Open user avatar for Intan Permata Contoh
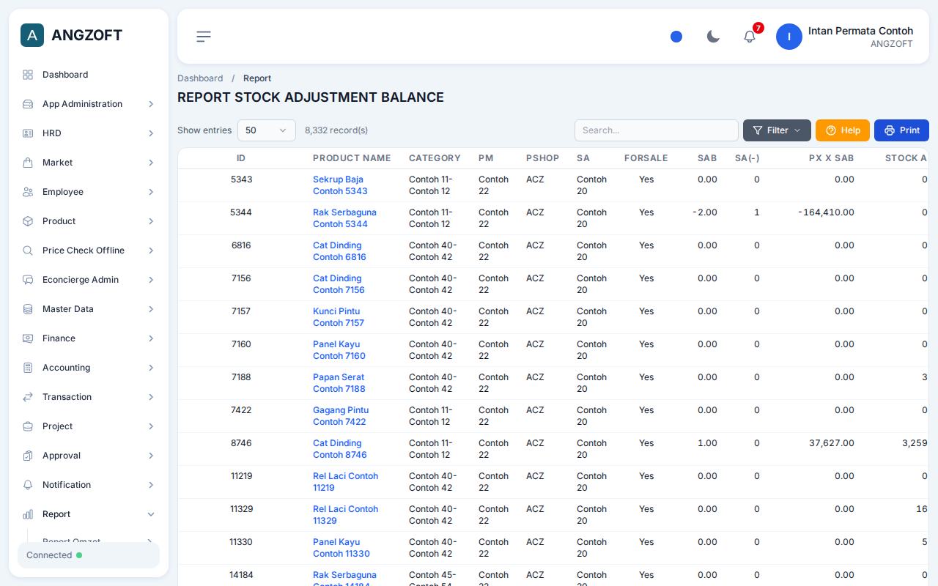 coord(789,37)
